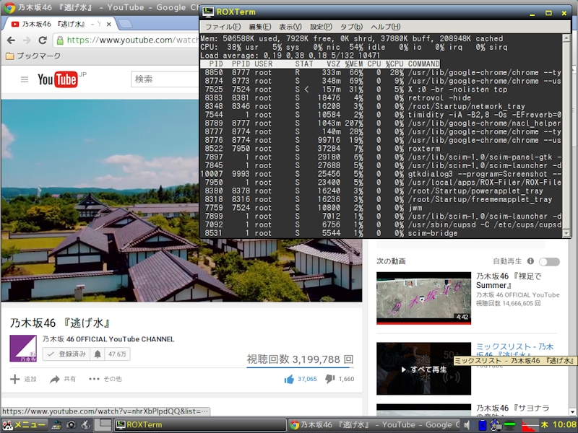Image resolution: width=578 pixels, height=433 pixels.
Task: Click the YouTube logo
Action: coord(58,79)
